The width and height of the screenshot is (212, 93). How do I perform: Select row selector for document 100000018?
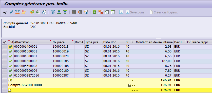click(x=5, y=47)
